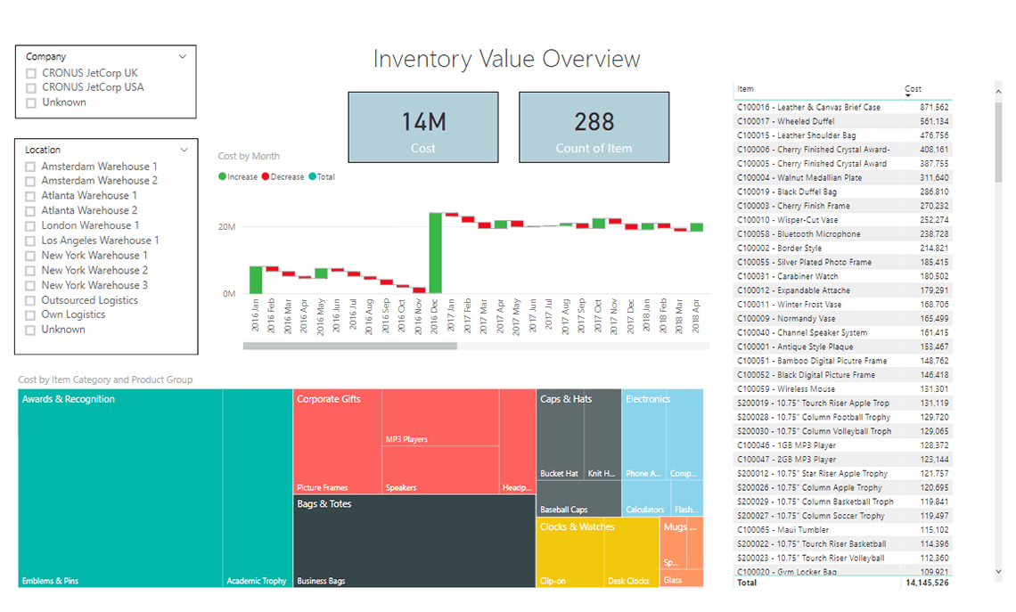The image size is (1016, 612).
Task: Click the Inventory Value Overview title
Action: click(507, 59)
